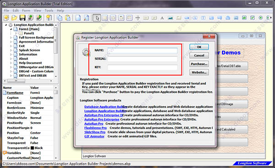Screen dimensions: 275x168
Task: Click property grid scroll down arrow
Action: click(56, 158)
